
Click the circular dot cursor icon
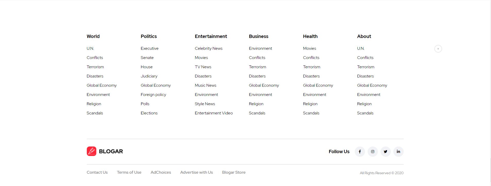tap(438, 49)
